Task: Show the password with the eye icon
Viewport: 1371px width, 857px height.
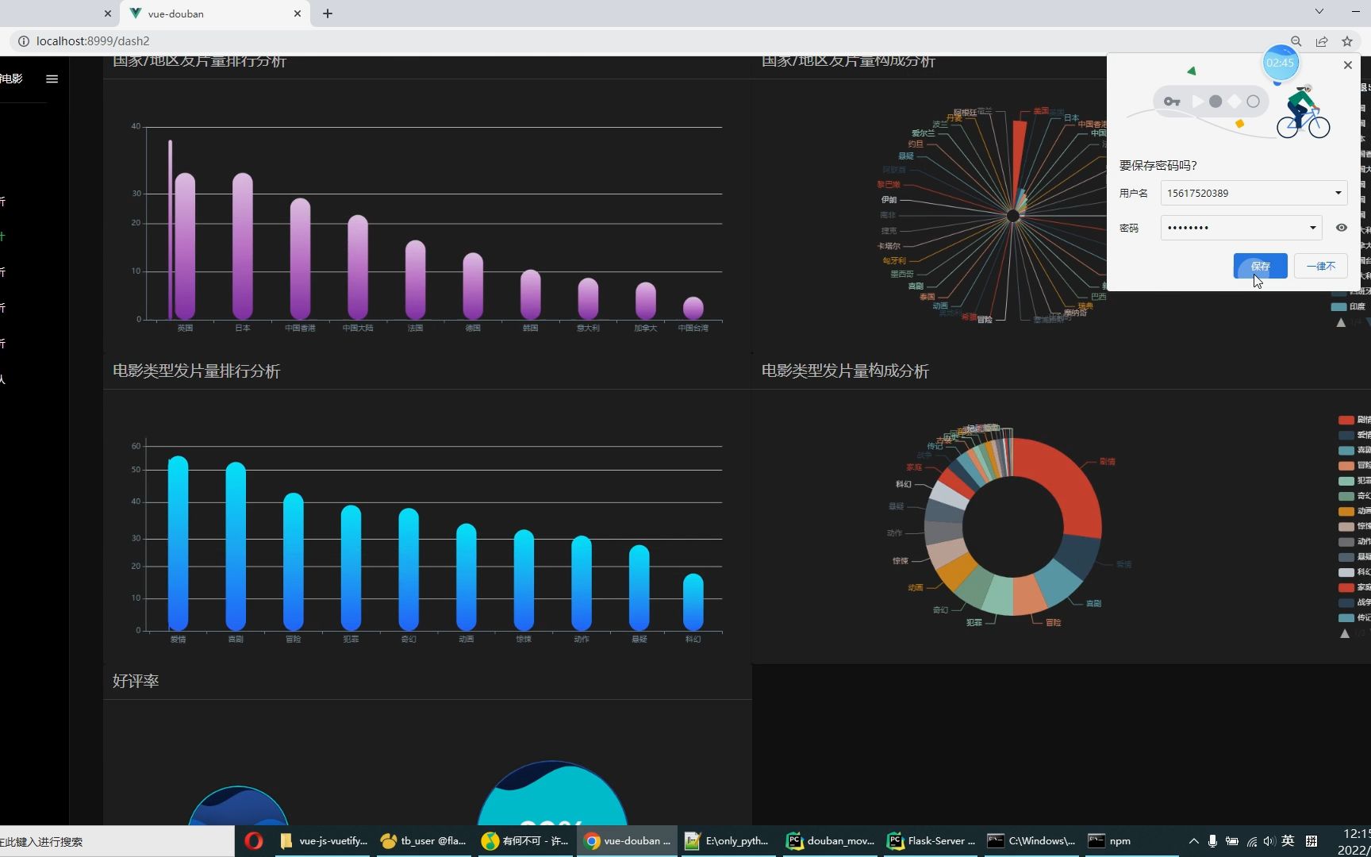Action: [x=1341, y=228]
